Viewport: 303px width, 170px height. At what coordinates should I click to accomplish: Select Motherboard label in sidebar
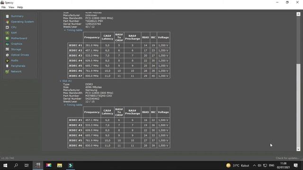click(19, 38)
